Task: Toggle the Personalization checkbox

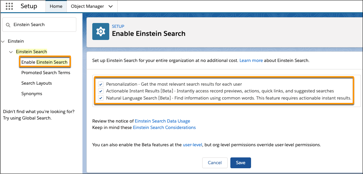Action: point(101,84)
